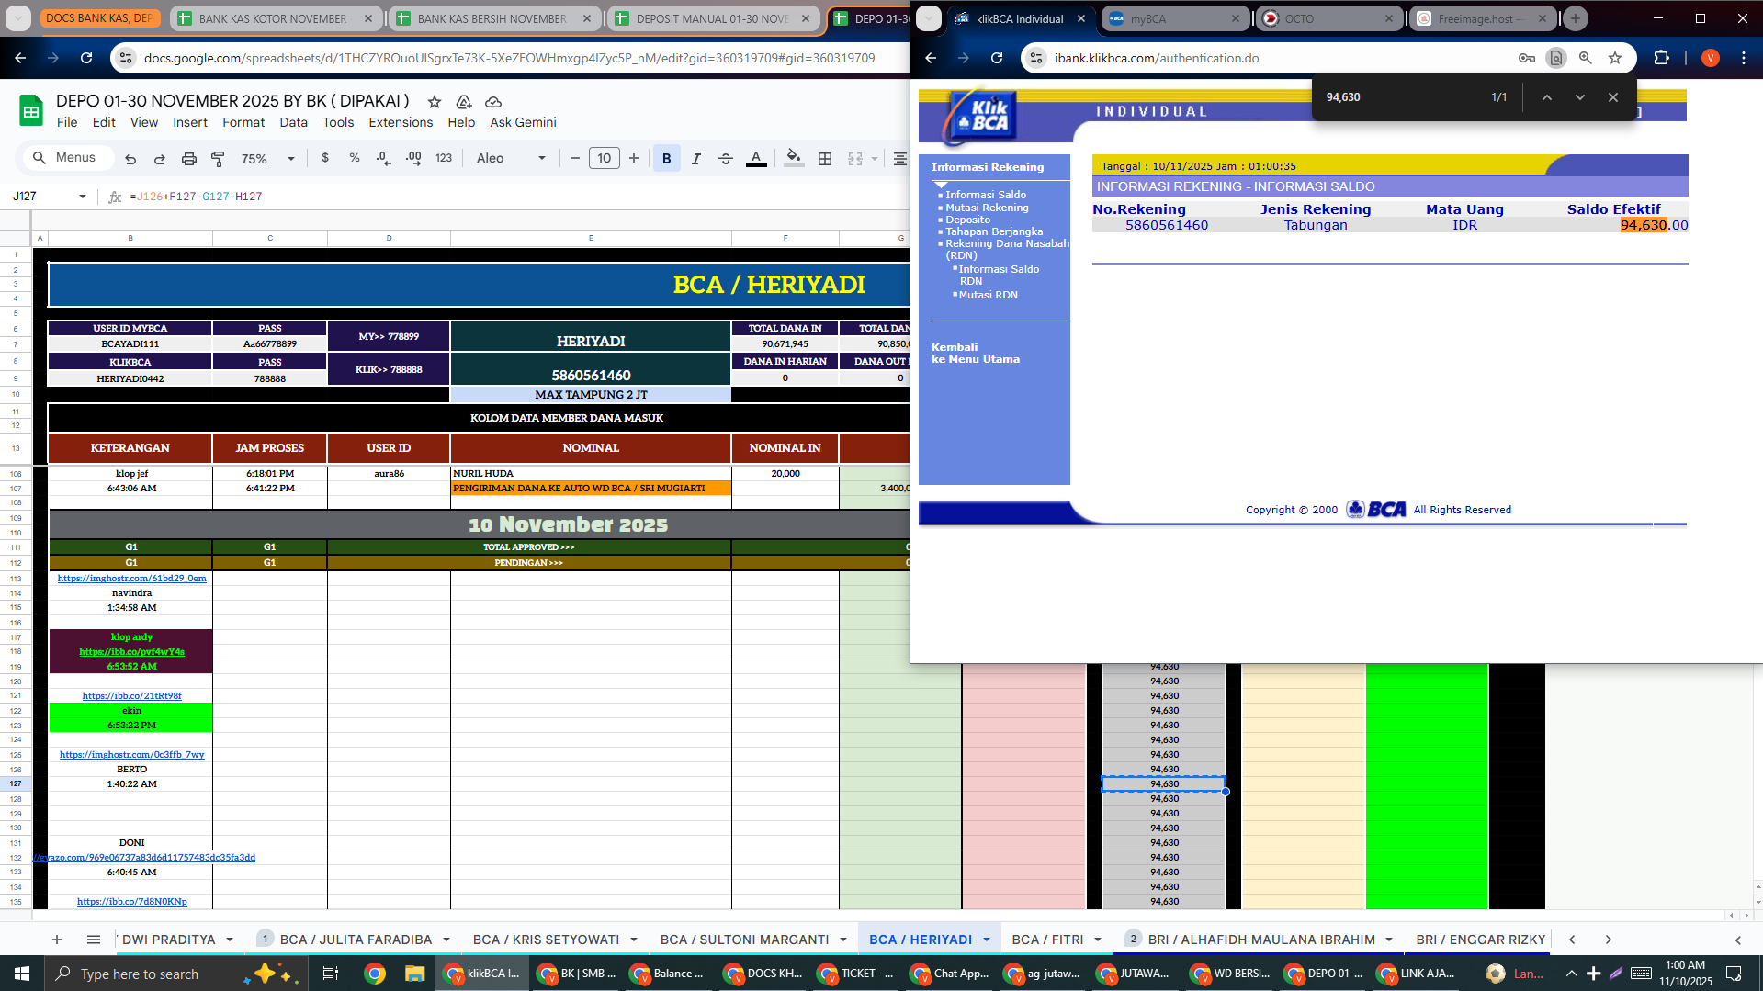The image size is (1763, 991).
Task: Activate the paint format tool
Action: coord(218,159)
